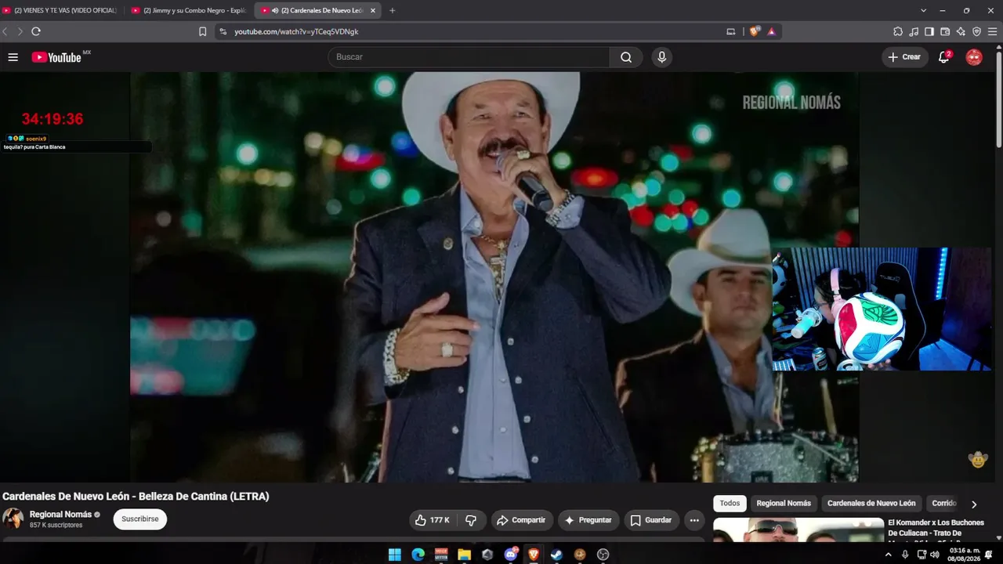Run the search with the magnifier button
This screenshot has height=564, width=1003.
point(626,57)
